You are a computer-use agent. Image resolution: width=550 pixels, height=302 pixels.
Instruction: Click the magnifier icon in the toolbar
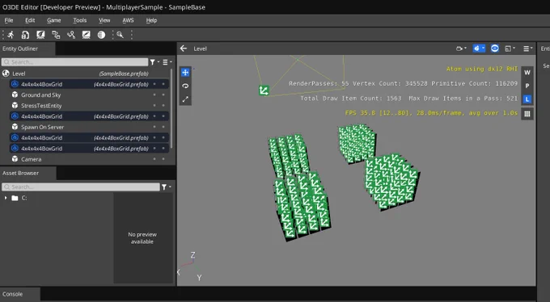(120, 35)
